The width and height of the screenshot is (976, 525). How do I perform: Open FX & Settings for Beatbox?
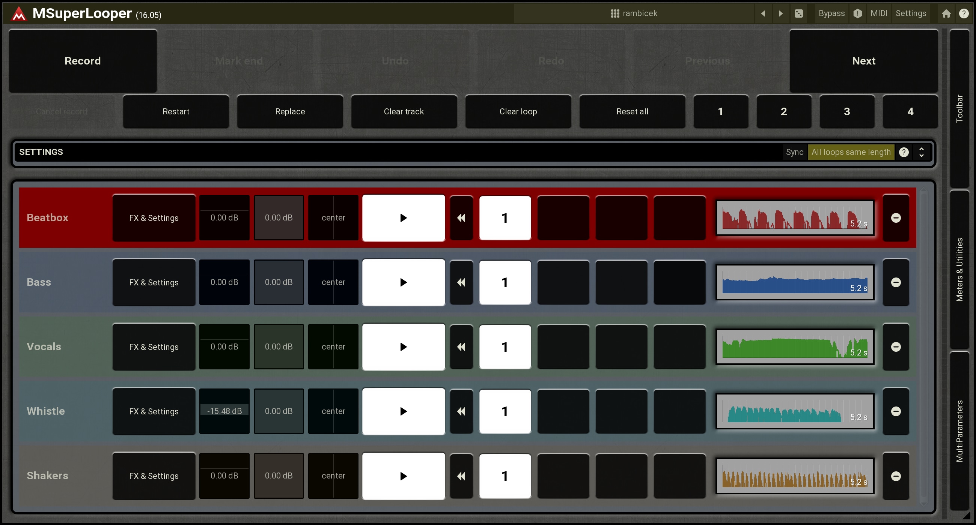tap(154, 218)
